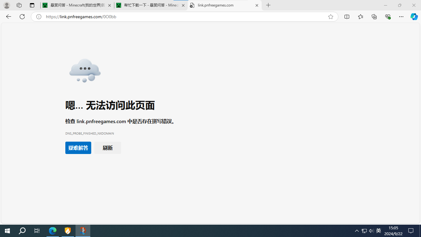View site information icon in address bar
The height and width of the screenshot is (237, 421).
[39, 17]
